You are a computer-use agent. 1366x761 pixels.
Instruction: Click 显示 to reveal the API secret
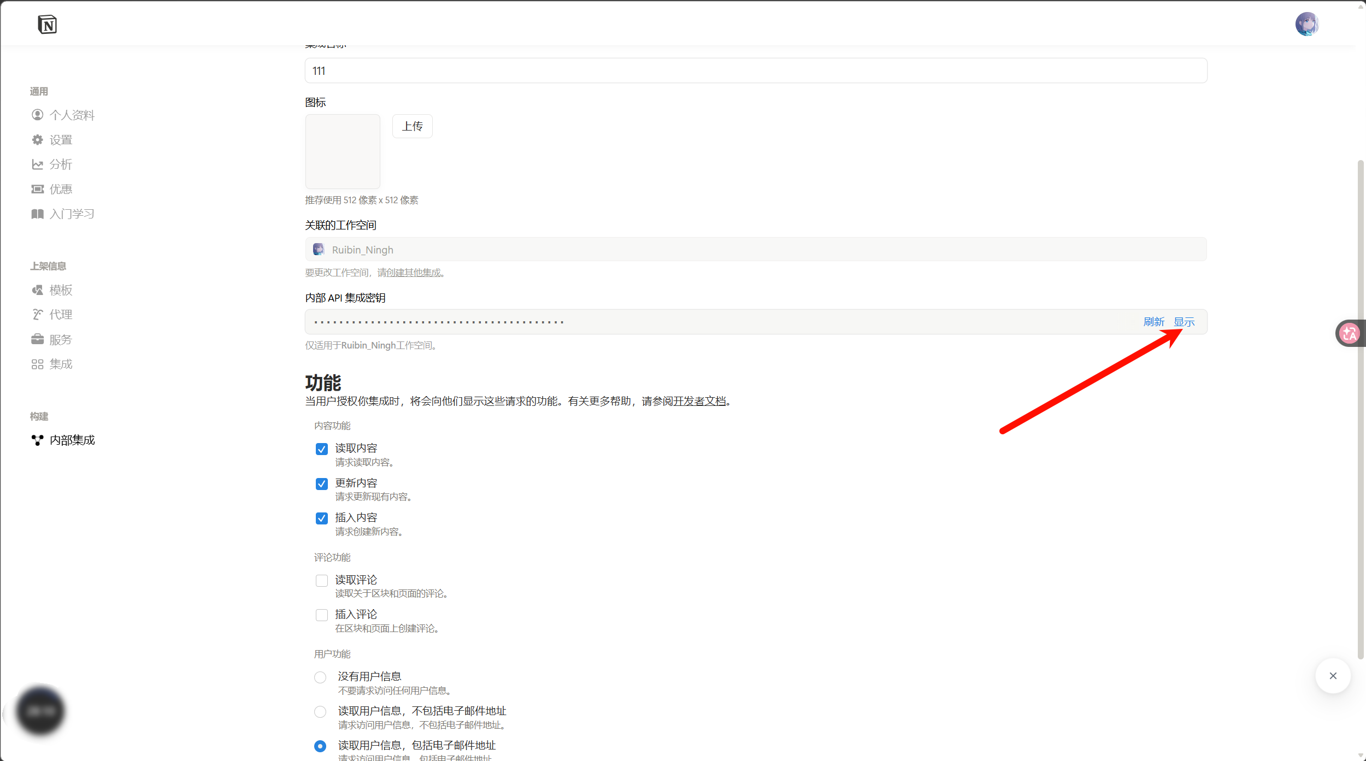[1184, 322]
